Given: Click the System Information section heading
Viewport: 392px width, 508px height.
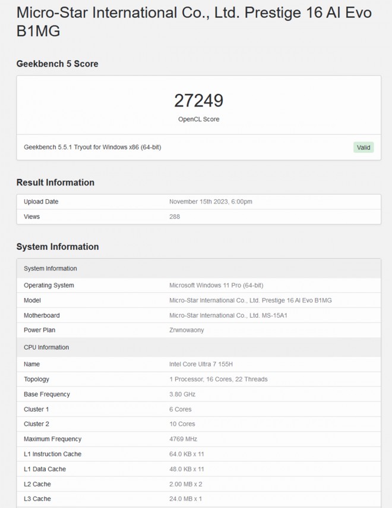Looking at the screenshot, I should (x=58, y=247).
